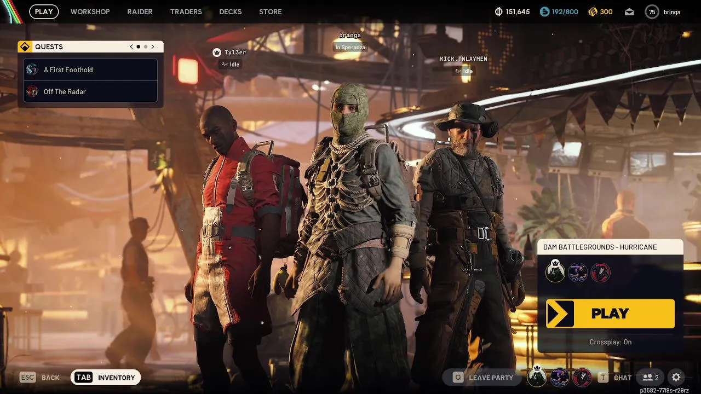Toggle Crossplay: On setting

[x=610, y=342]
